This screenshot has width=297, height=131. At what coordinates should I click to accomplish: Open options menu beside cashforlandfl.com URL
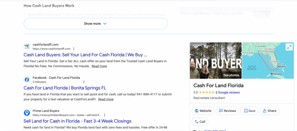coord(74,49)
